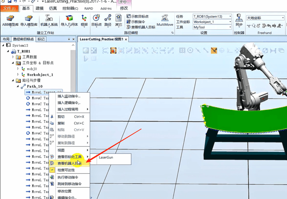Choose 修改位置 from context menu
Viewport: 287px width, 199px height.
[69, 191]
